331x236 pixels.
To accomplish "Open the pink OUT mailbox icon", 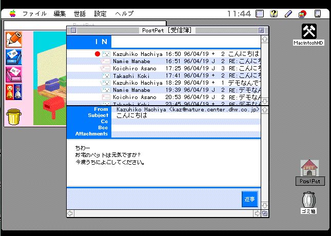I will pos(14,74).
